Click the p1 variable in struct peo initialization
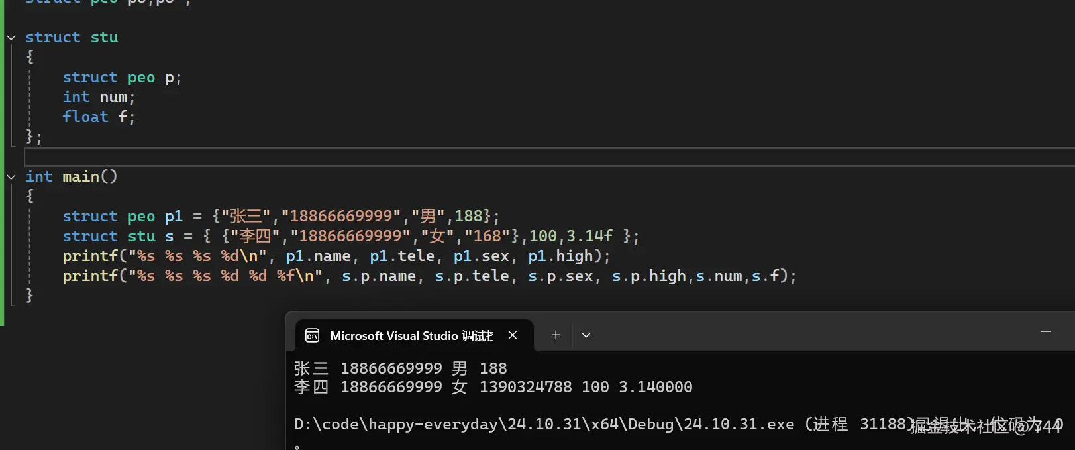This screenshot has height=450, width=1075. (174, 217)
